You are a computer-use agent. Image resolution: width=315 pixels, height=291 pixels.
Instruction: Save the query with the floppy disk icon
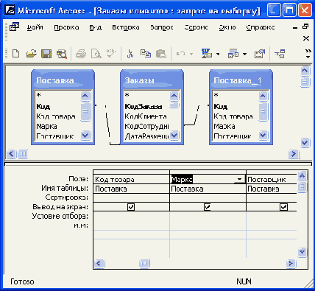(46, 54)
